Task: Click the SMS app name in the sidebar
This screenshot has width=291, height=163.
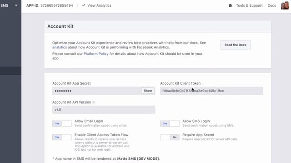Action: coord(4,5)
